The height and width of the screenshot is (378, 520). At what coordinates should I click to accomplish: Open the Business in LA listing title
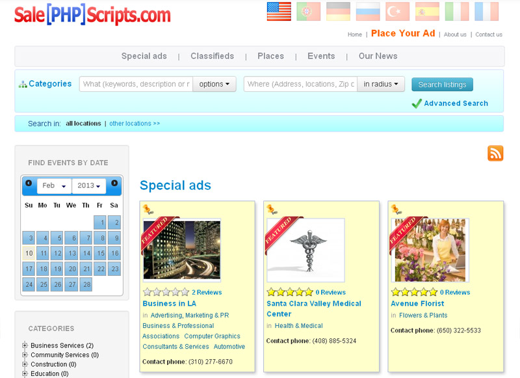(169, 304)
